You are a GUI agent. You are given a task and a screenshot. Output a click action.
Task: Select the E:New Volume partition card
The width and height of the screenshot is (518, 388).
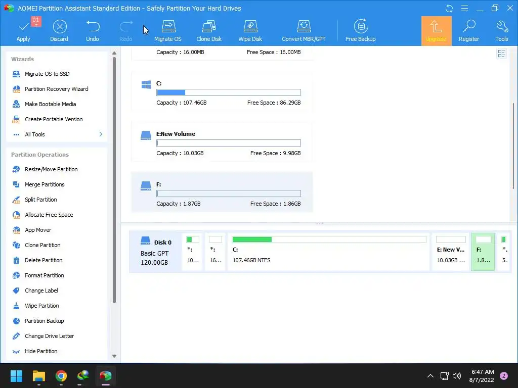[222, 141]
